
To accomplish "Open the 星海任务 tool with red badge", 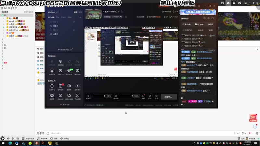I will (x=60, y=87).
